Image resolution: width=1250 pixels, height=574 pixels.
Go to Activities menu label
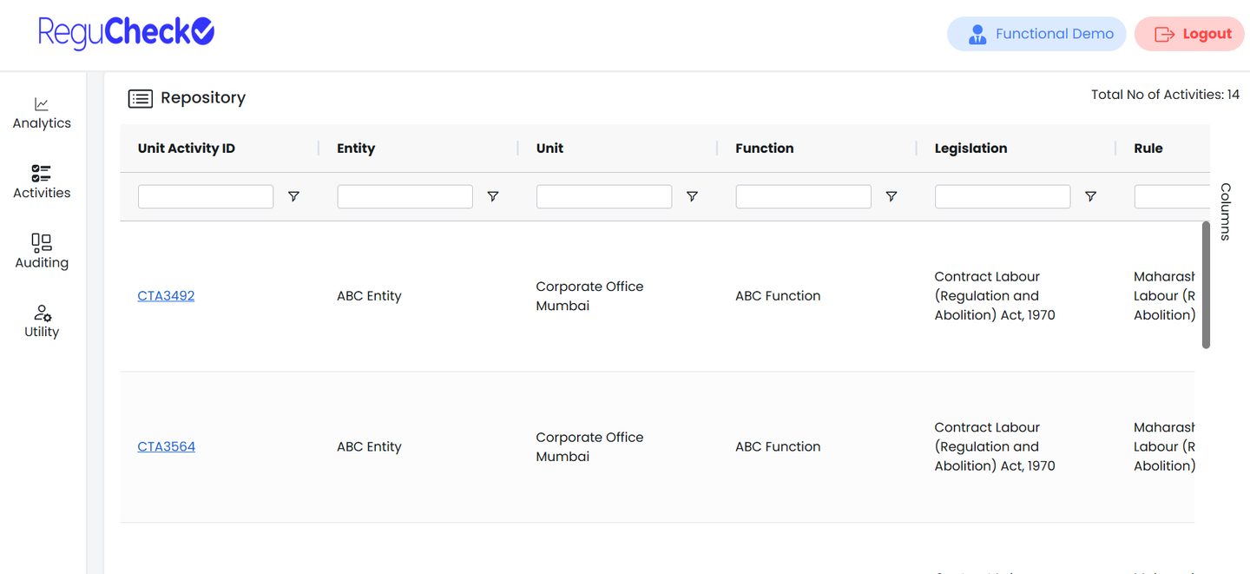(x=42, y=193)
